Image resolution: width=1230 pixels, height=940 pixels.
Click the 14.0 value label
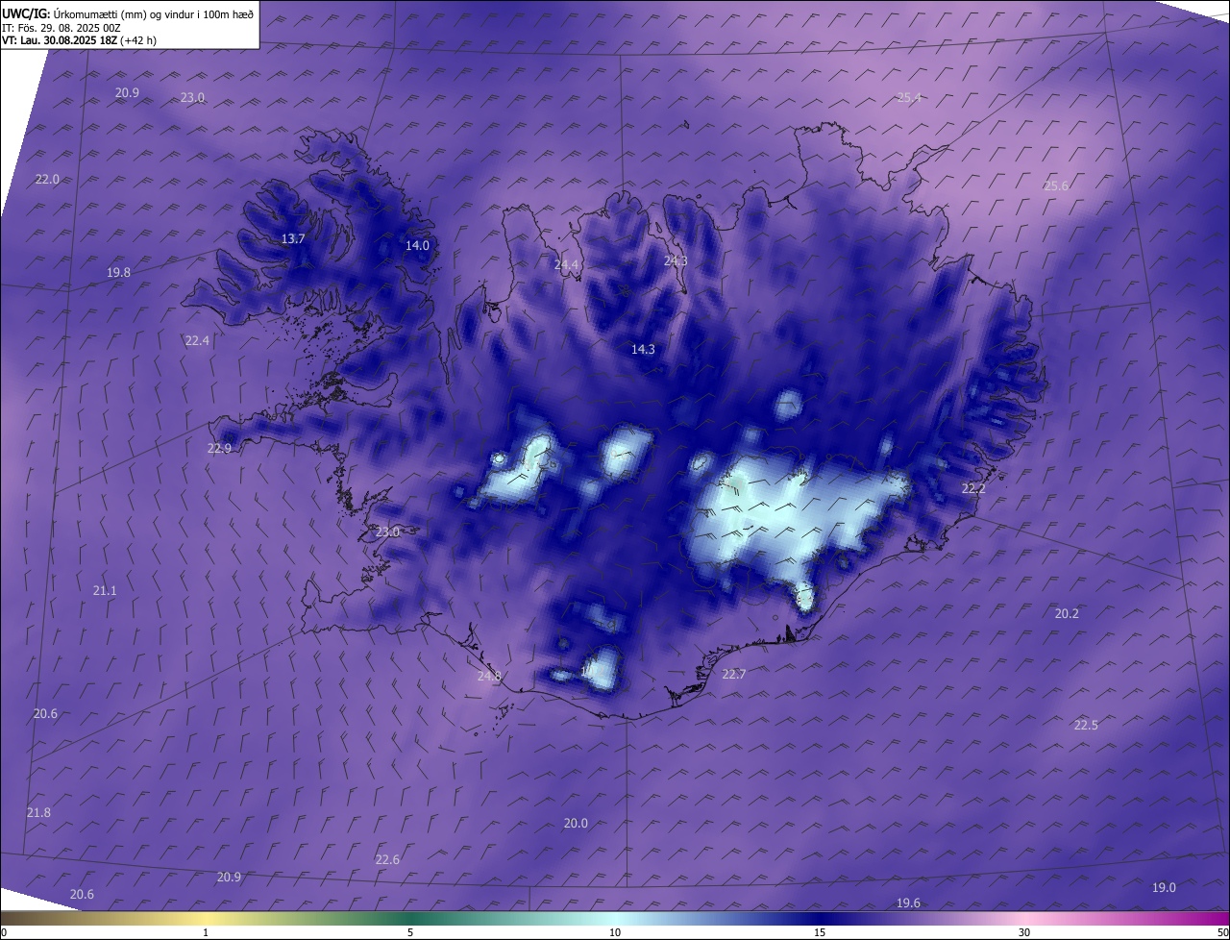click(x=417, y=246)
